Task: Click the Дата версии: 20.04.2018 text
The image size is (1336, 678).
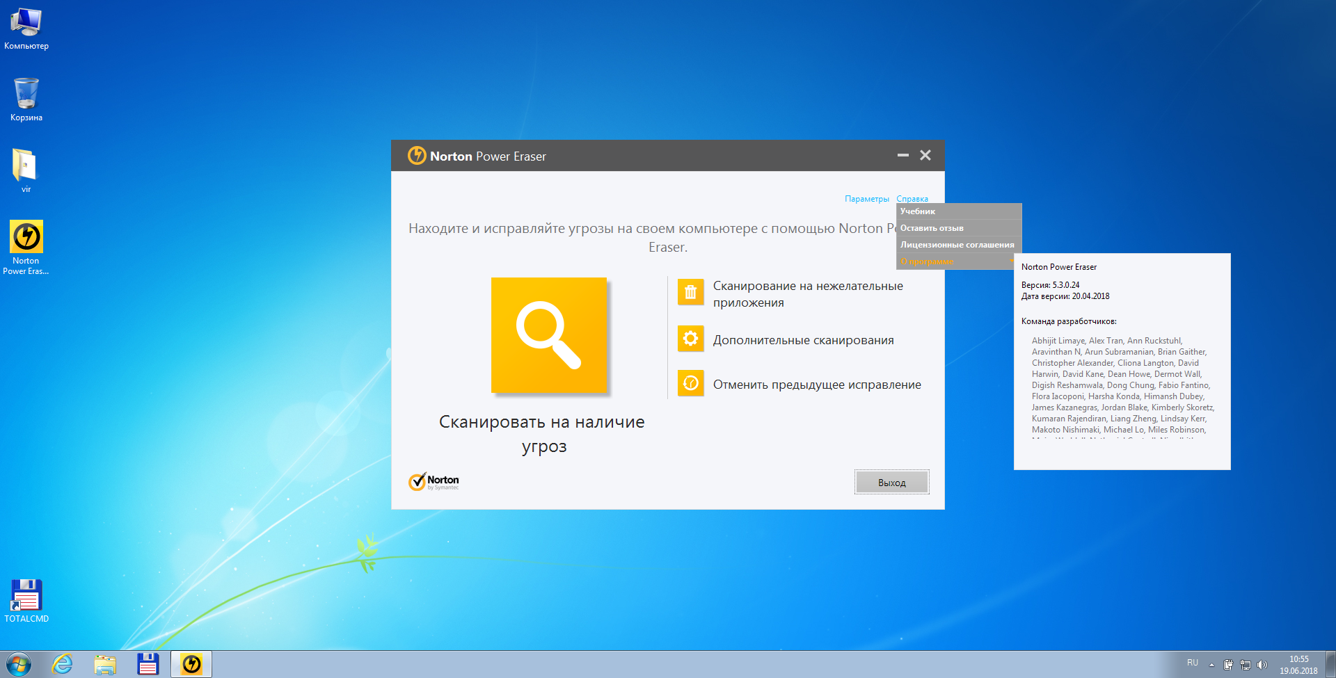Action: [x=1065, y=296]
